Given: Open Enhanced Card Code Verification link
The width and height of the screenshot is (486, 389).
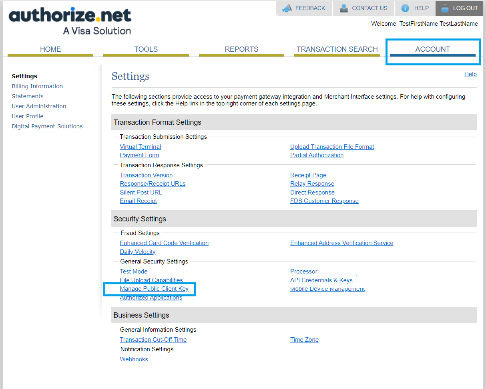Looking at the screenshot, I should pyautogui.click(x=164, y=243).
